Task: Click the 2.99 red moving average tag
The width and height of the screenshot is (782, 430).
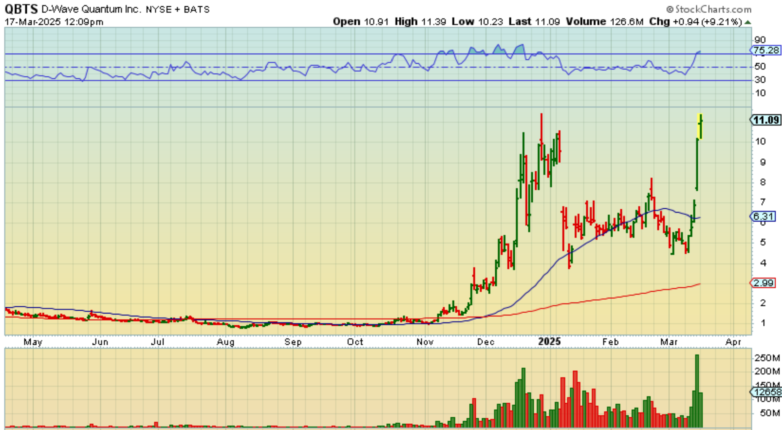Action: point(763,283)
